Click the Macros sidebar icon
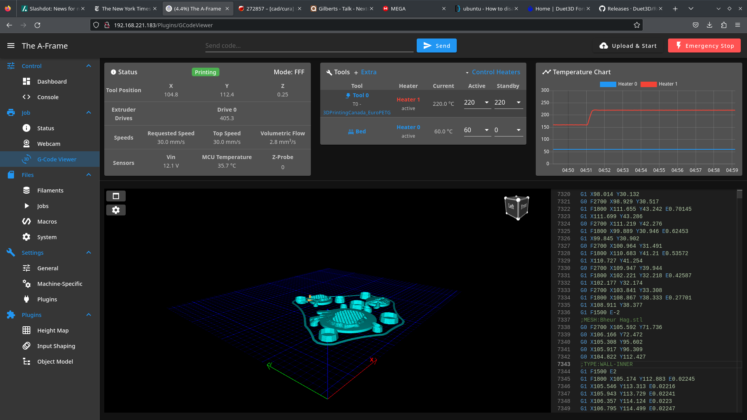 tap(26, 221)
